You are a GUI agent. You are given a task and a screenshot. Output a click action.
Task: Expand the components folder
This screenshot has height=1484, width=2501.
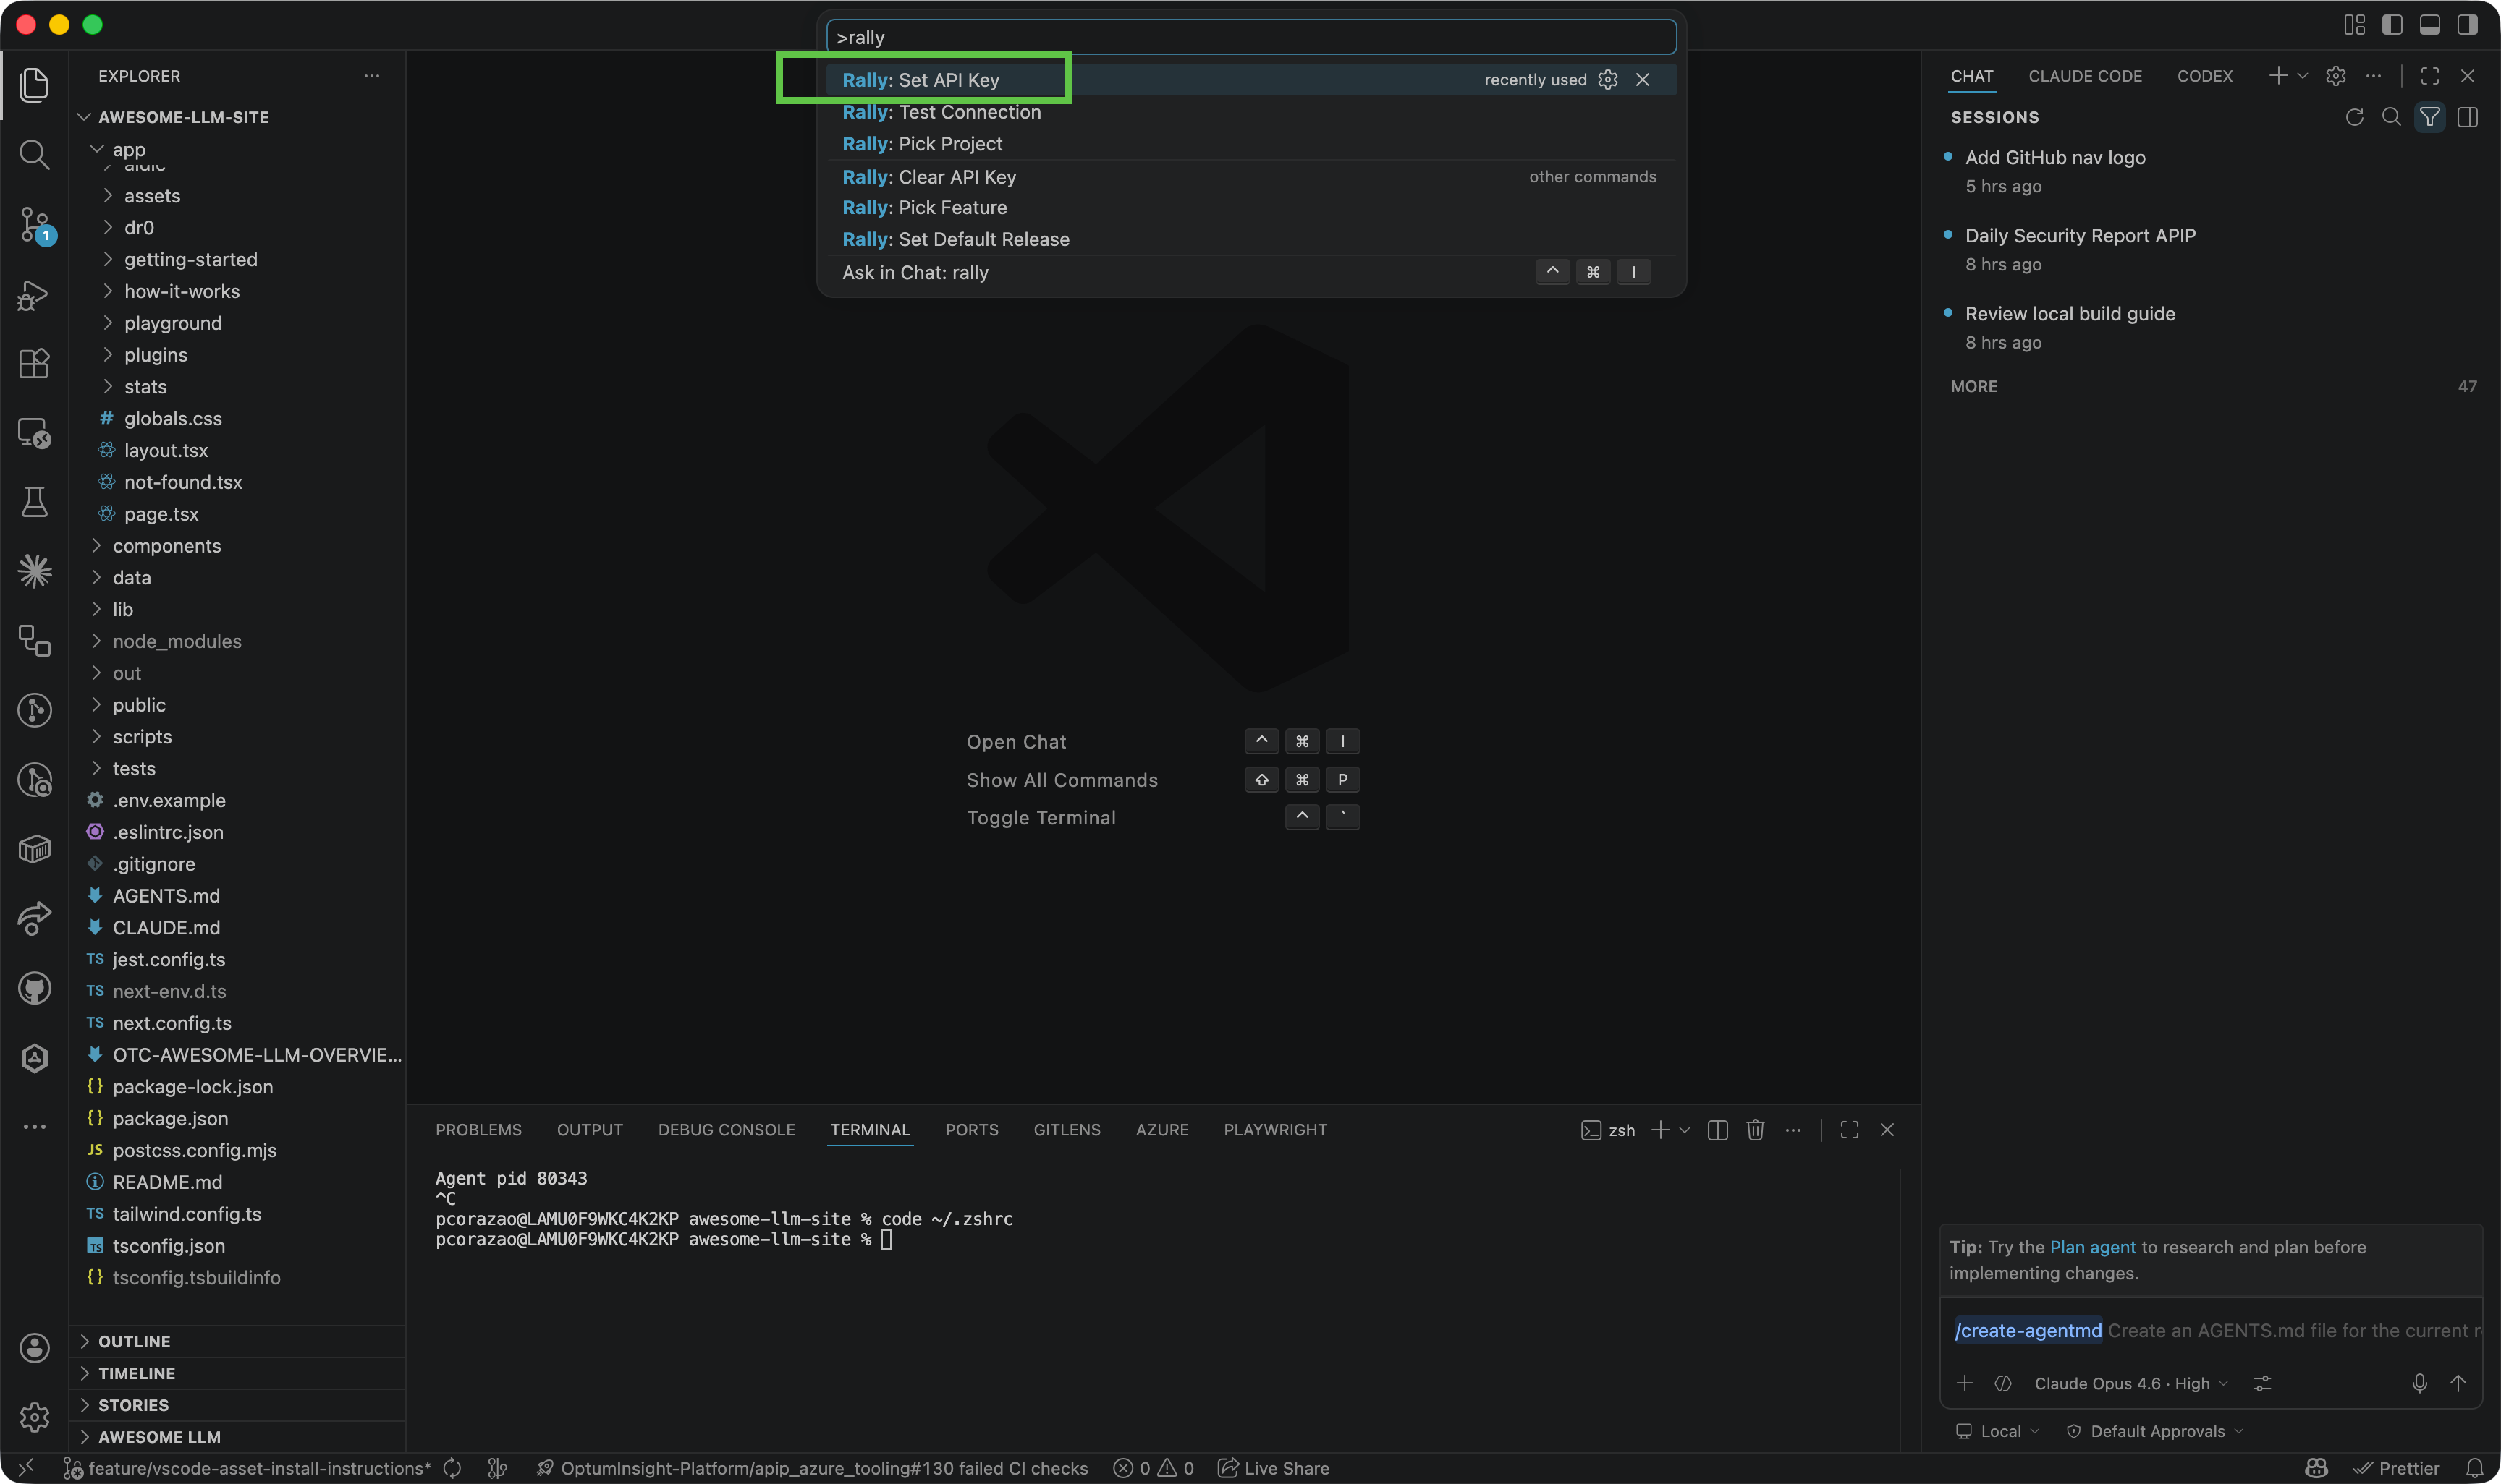[x=166, y=546]
